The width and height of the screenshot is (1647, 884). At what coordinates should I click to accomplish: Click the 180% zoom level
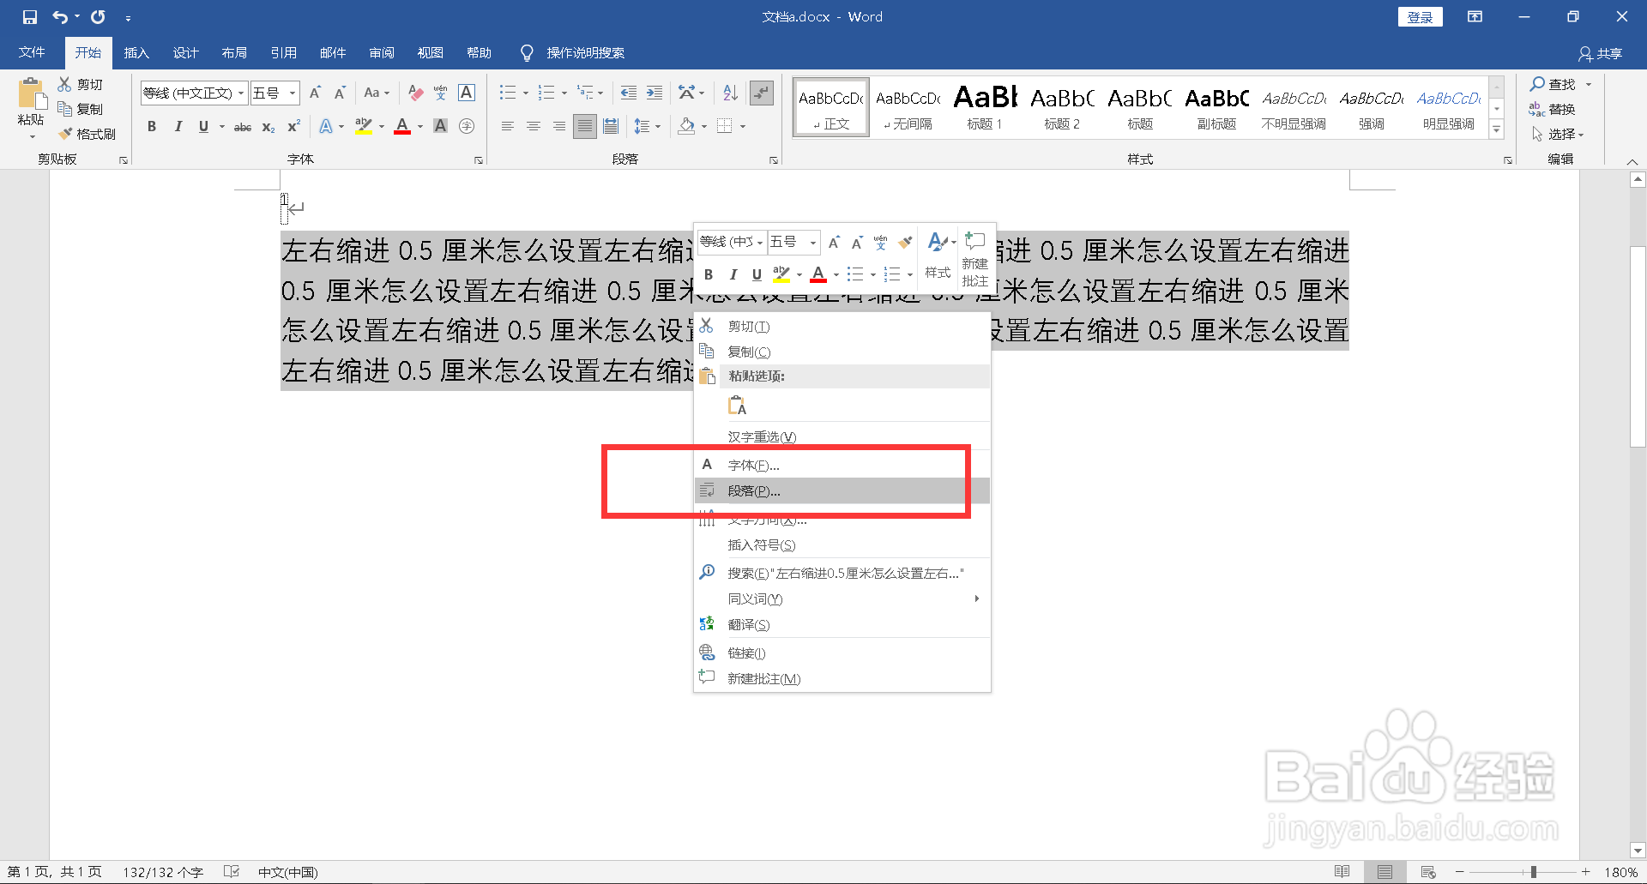click(x=1620, y=872)
